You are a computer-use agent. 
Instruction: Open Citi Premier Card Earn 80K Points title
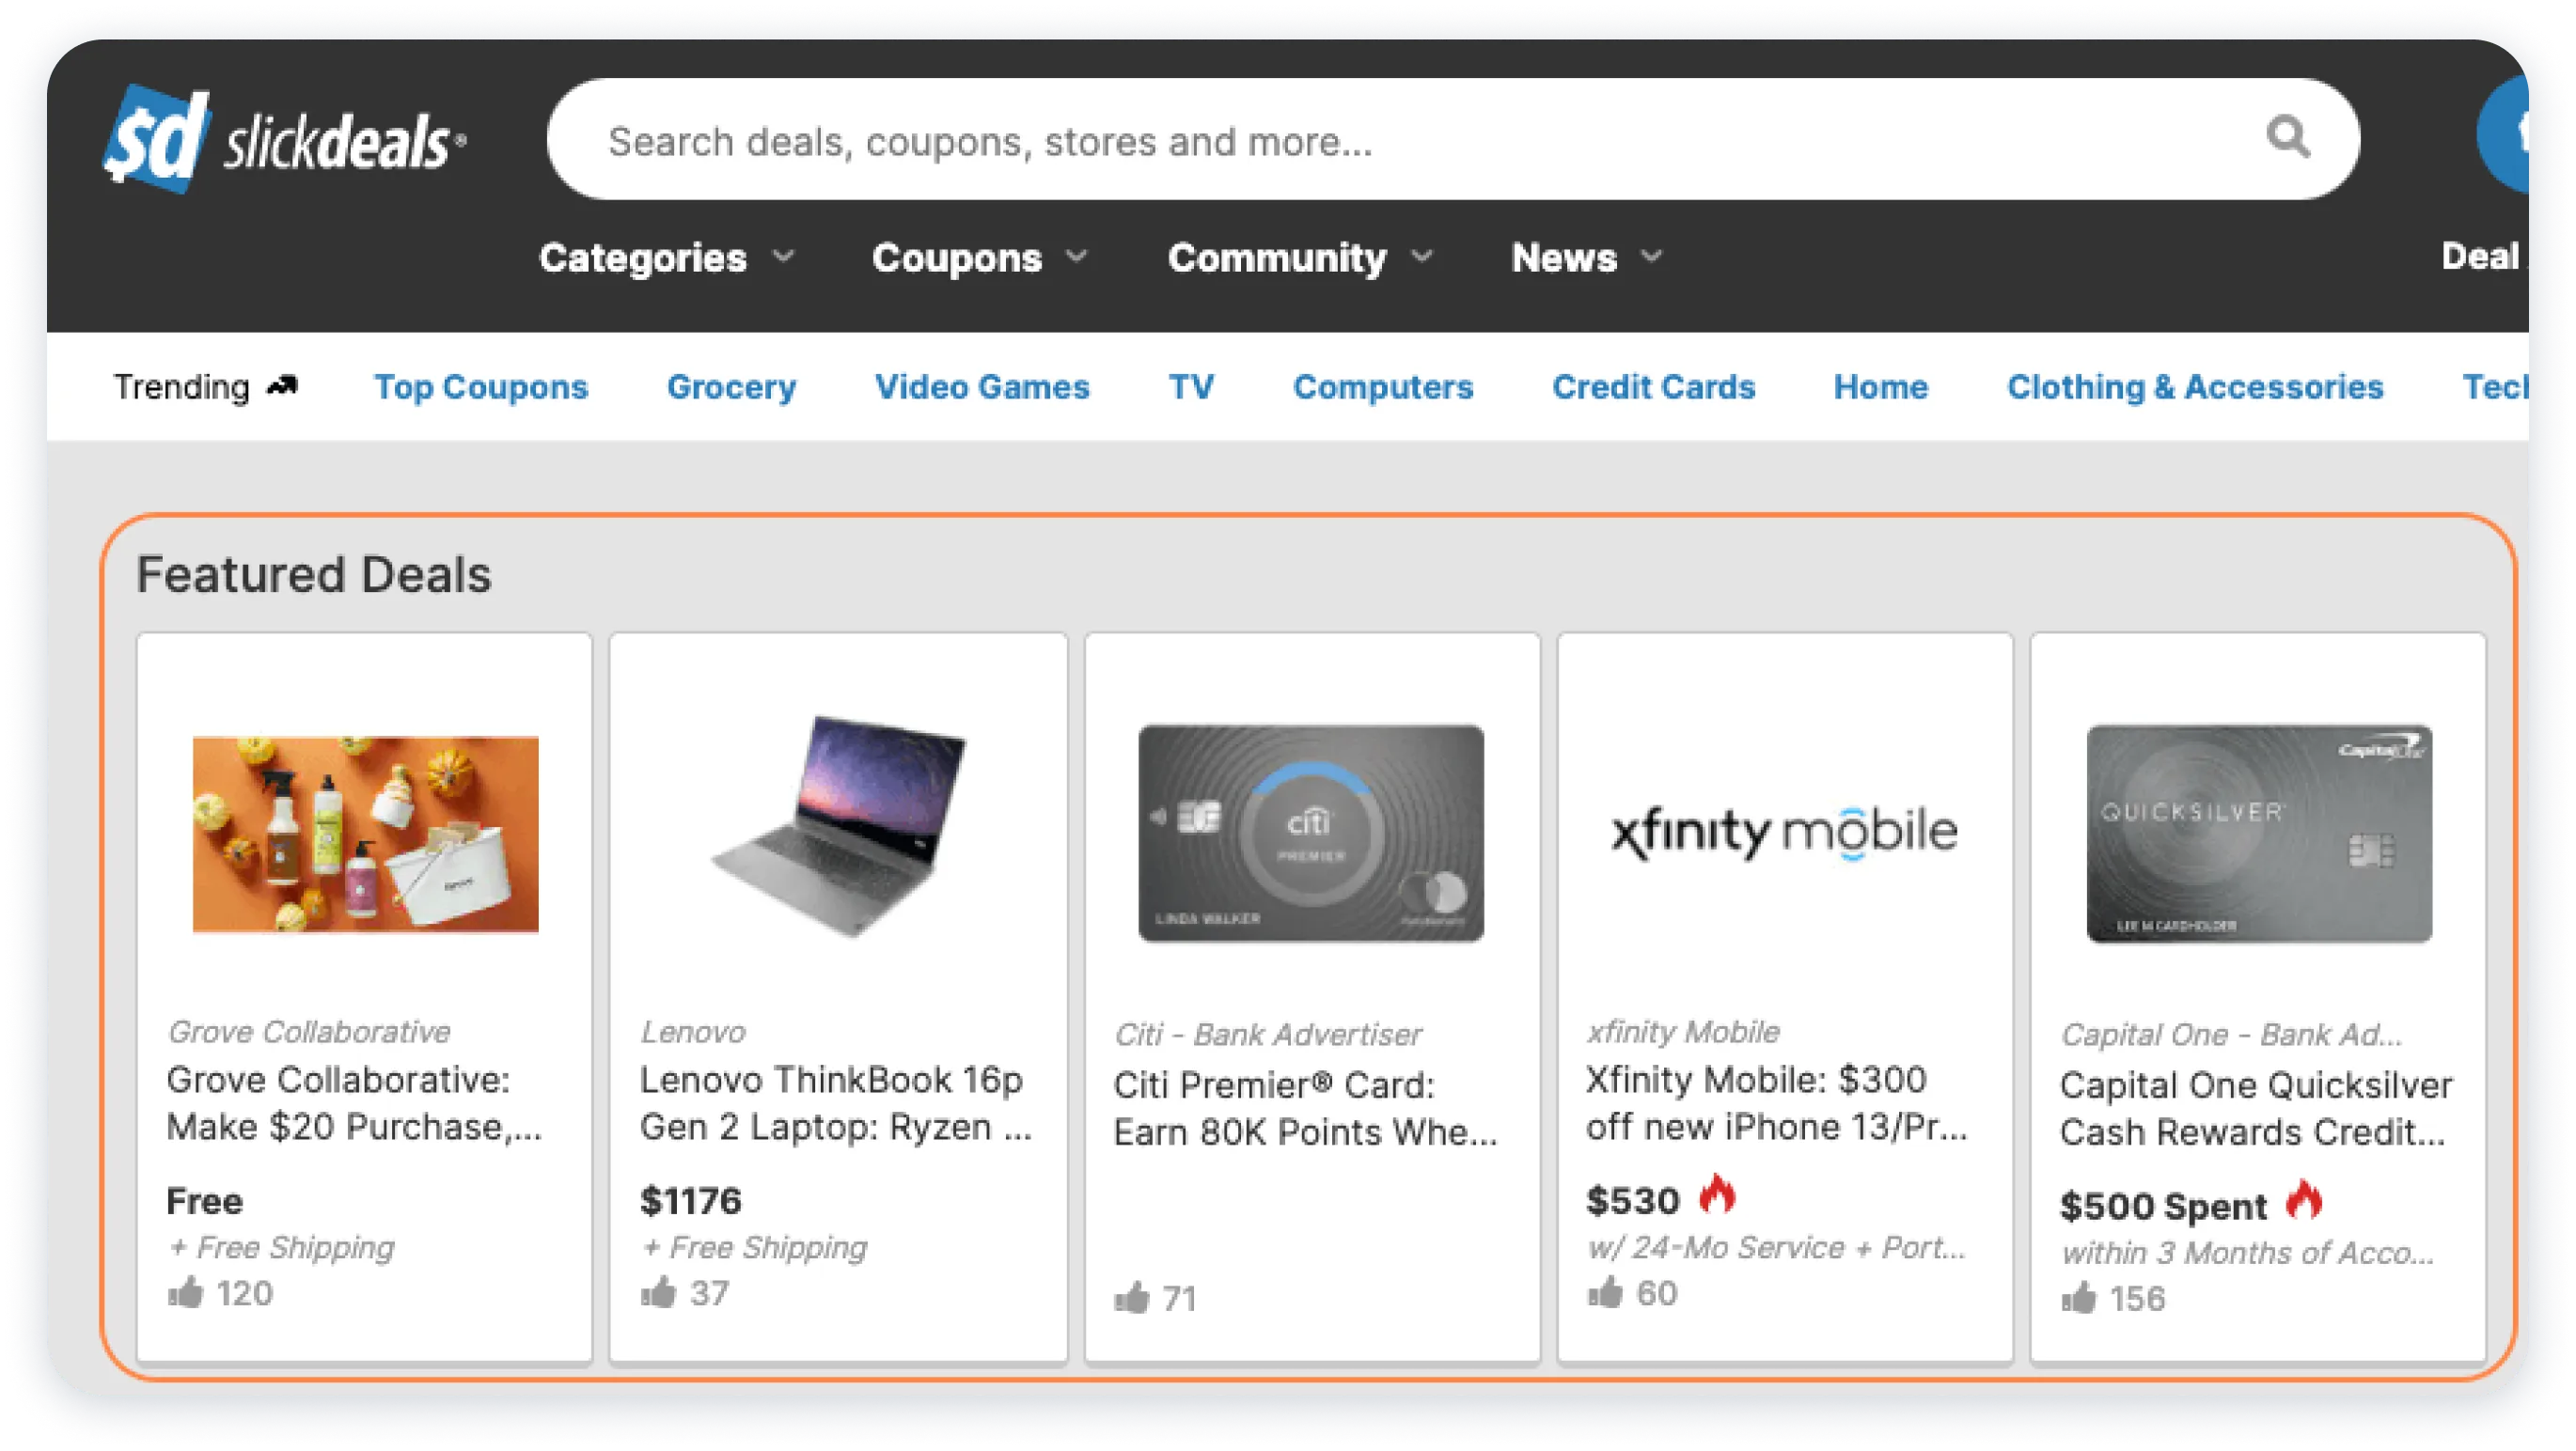pyautogui.click(x=1305, y=1108)
